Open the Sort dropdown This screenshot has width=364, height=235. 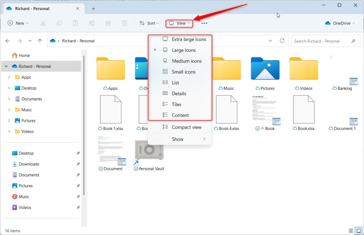point(149,23)
